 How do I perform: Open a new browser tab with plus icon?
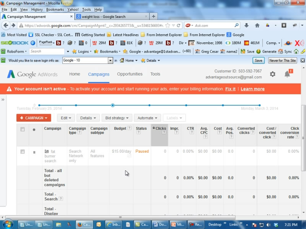153,16
